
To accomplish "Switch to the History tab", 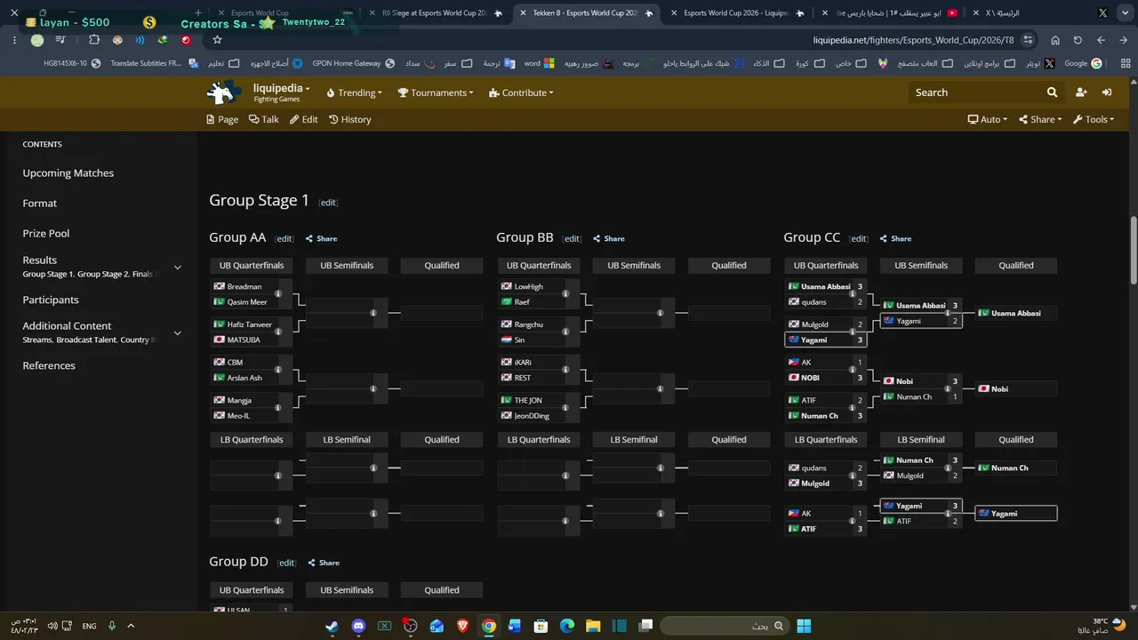I will [350, 119].
